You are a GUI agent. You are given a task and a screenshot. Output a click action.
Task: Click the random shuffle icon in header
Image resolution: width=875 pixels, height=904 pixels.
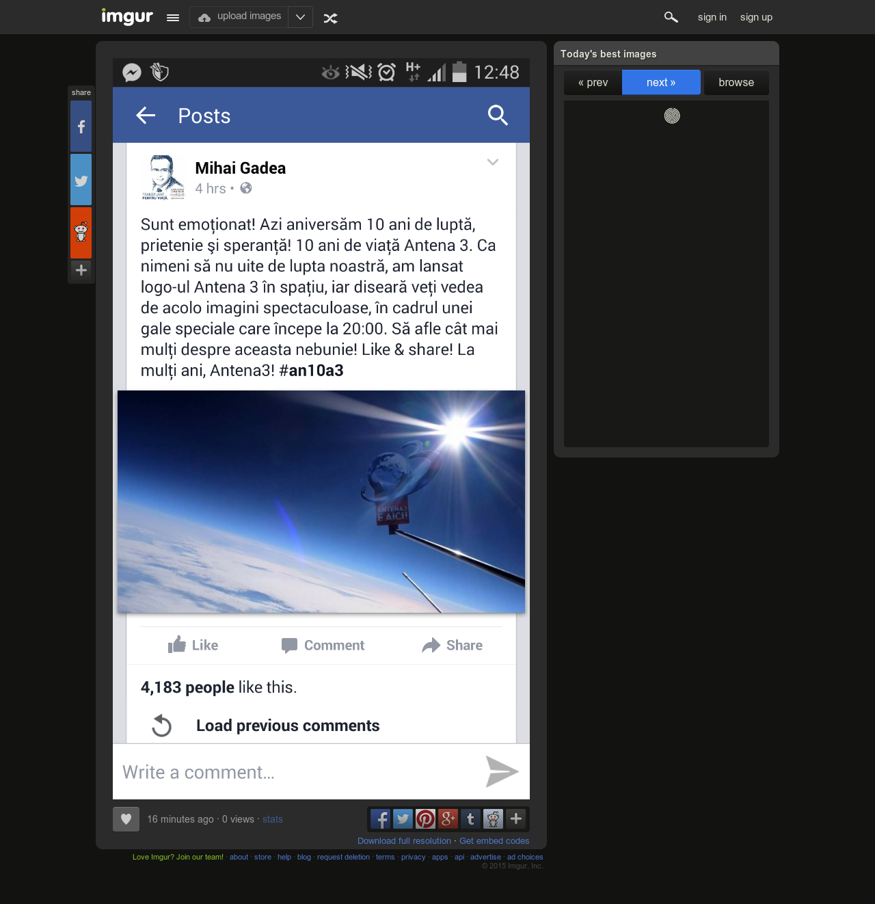(331, 18)
